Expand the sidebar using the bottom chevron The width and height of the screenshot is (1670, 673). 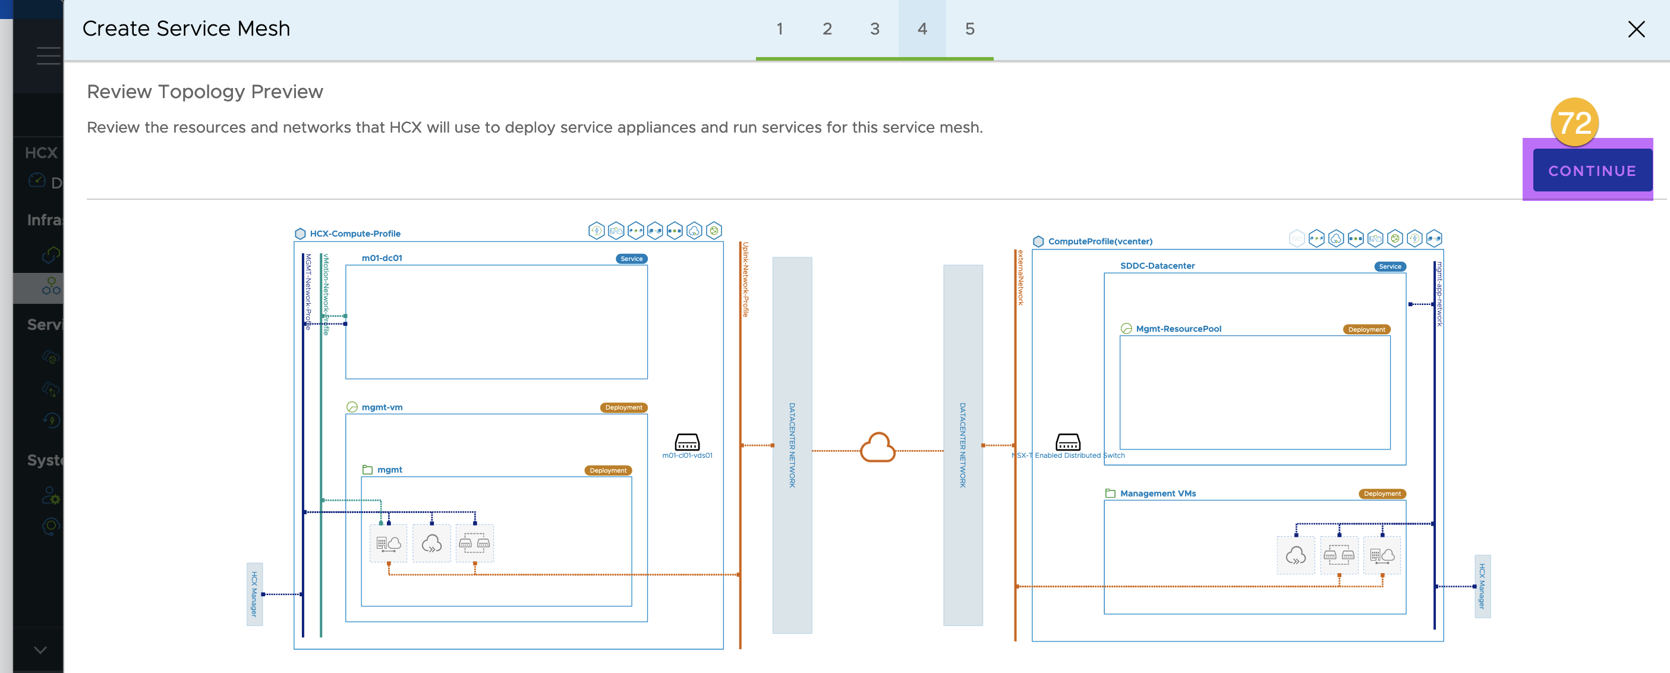(x=40, y=650)
